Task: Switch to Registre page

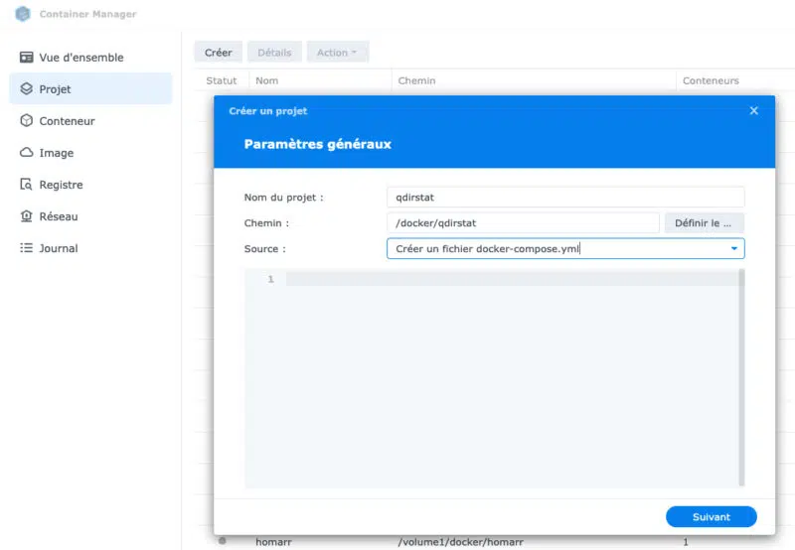Action: 90,185
